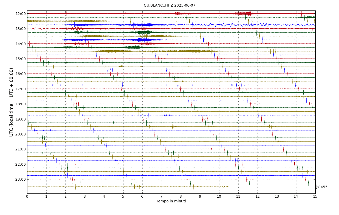Viewport: 339px width, 215px height.
Task: Click the 16:00 time label
Action: point(21,74)
